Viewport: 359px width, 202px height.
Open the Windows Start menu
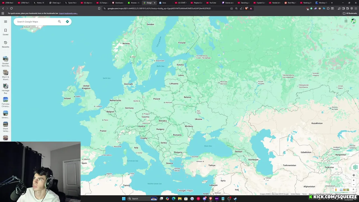124,199
